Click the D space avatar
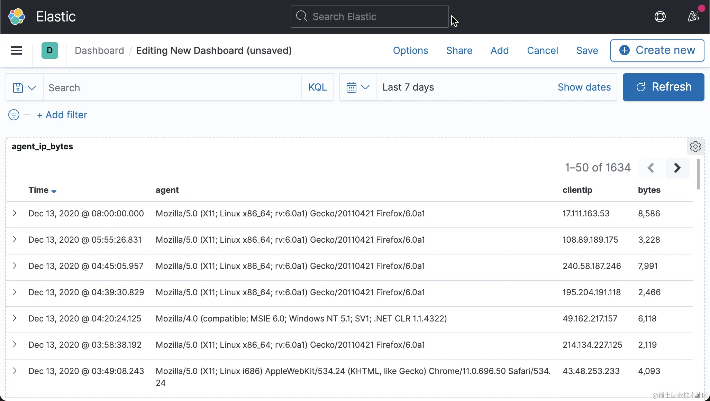Image resolution: width=710 pixels, height=401 pixels. coord(50,50)
